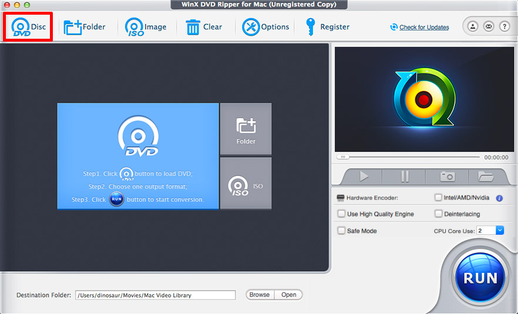Expand the CPU Core Use dropdown
This screenshot has width=518, height=314.
click(499, 231)
